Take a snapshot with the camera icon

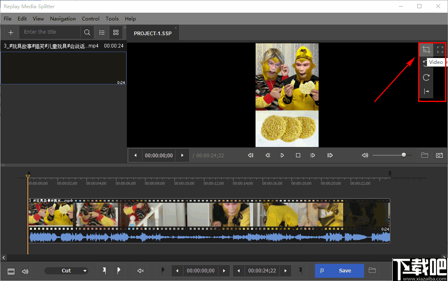pyautogui.click(x=439, y=155)
